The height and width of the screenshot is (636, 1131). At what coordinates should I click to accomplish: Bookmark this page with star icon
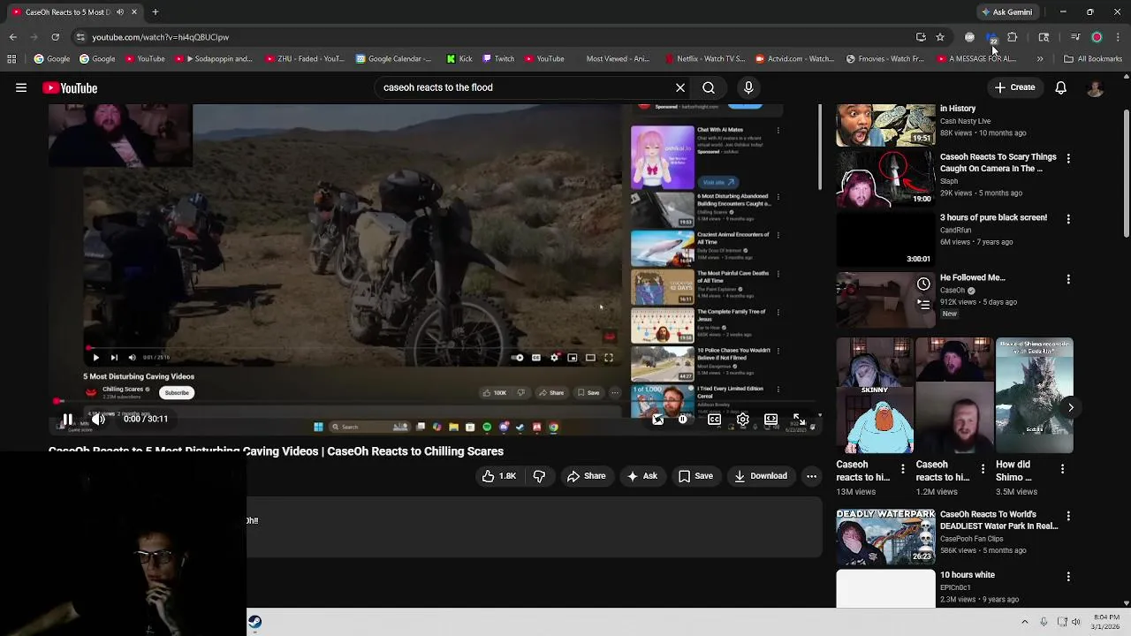click(x=940, y=37)
